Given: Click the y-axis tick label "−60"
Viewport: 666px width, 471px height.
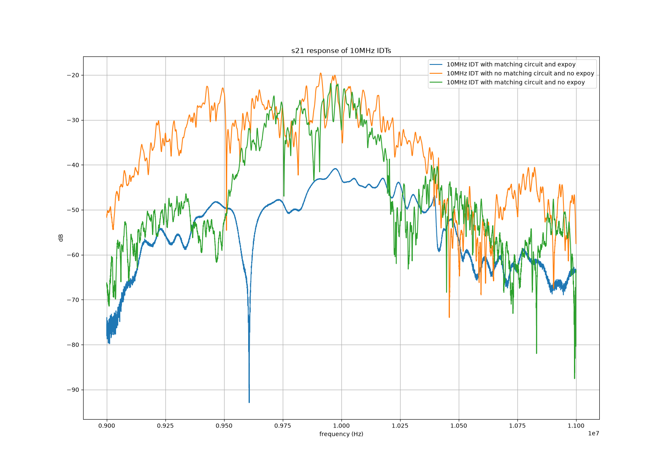Looking at the screenshot, I should pyautogui.click(x=73, y=255).
